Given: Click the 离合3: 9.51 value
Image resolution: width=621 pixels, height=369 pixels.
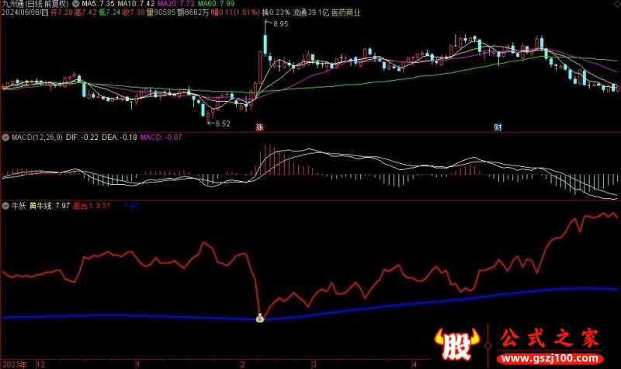Looking at the screenshot, I should click(x=92, y=206).
